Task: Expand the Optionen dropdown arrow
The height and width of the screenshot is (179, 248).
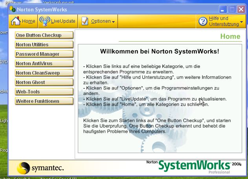Action: tap(113, 22)
